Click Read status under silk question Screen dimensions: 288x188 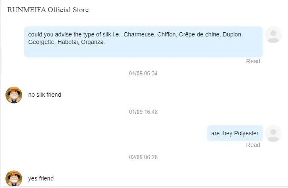point(253,61)
